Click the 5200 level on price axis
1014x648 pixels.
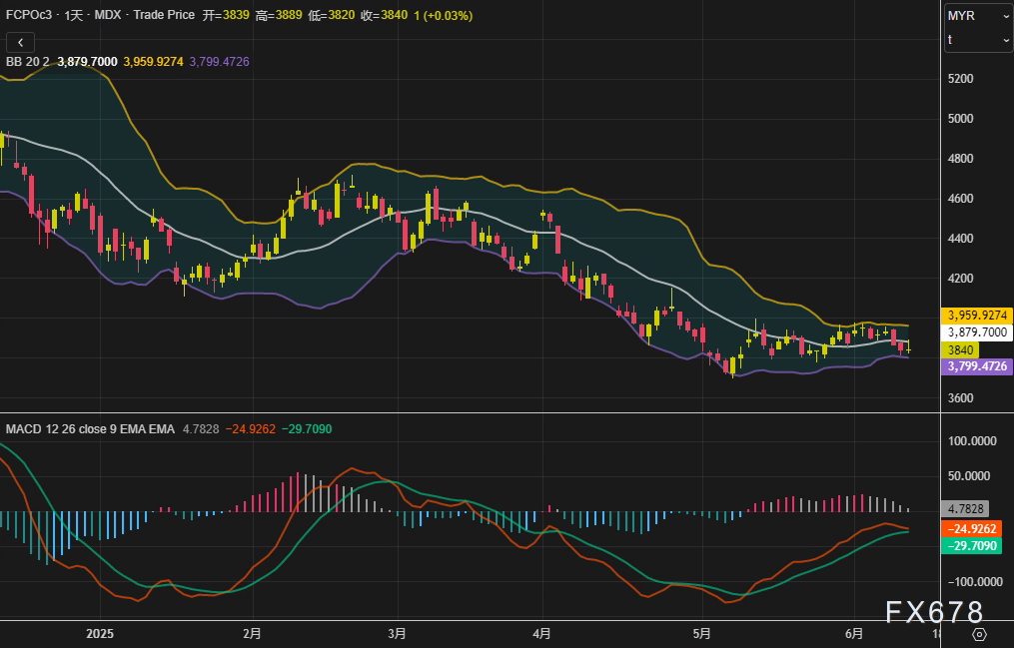(961, 79)
